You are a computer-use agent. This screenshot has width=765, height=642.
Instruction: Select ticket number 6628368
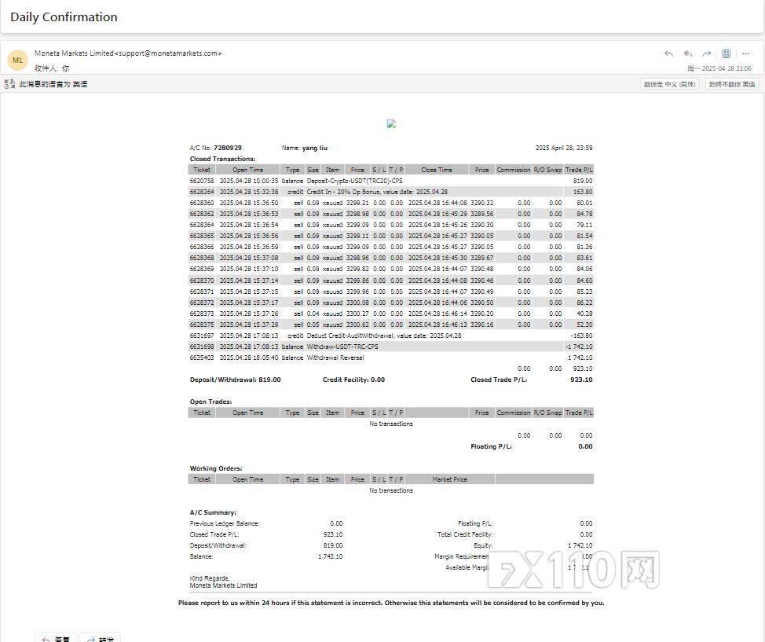pos(202,258)
